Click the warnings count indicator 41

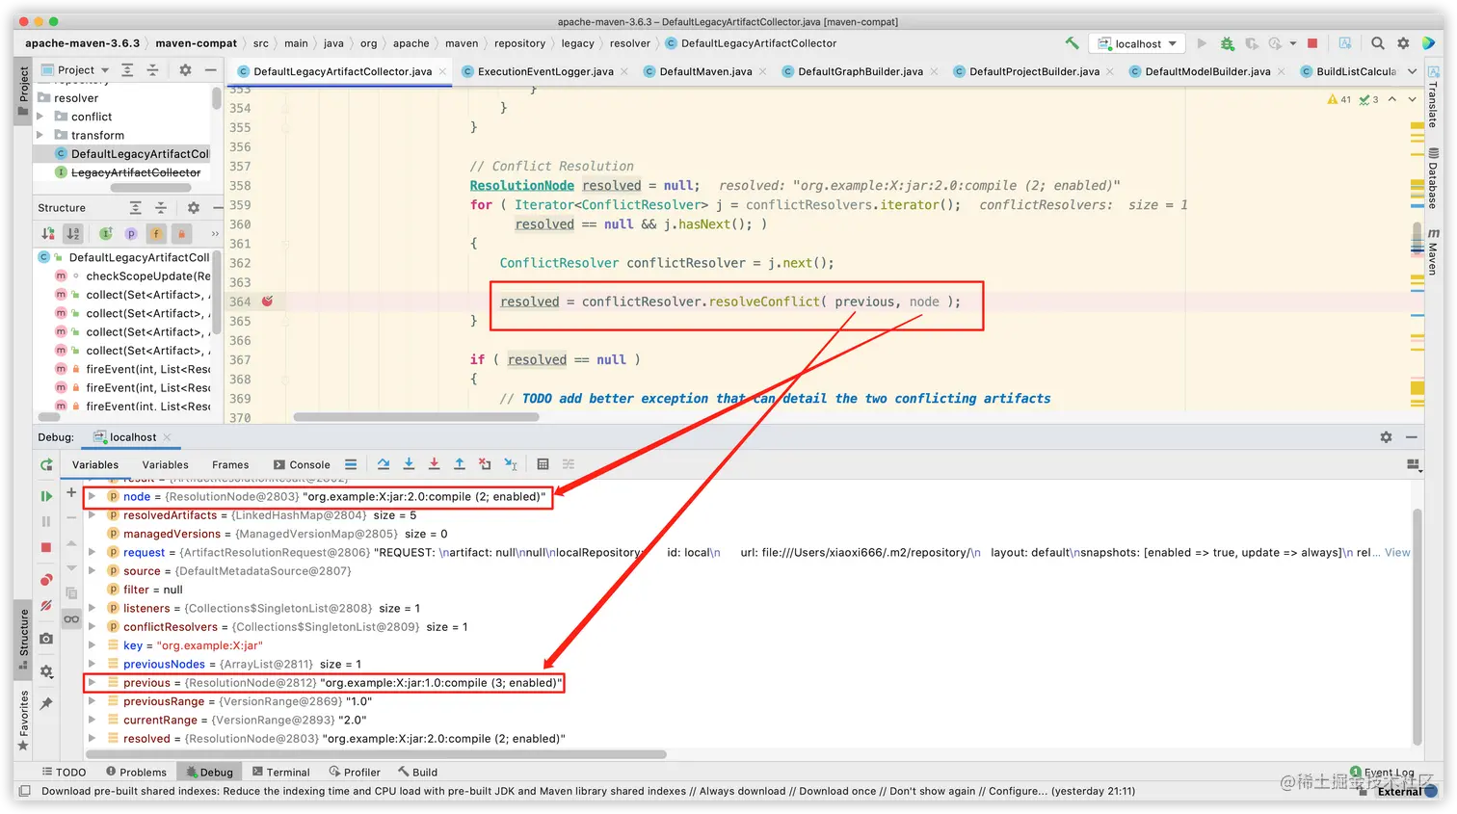point(1339,99)
